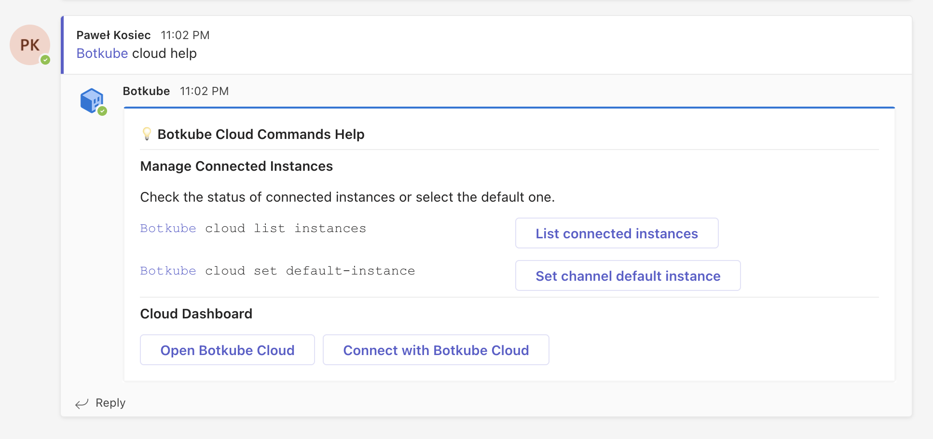Screen dimensions: 933x439
Task: Click 'cloud set default-instance' command text
Action: 310,271
